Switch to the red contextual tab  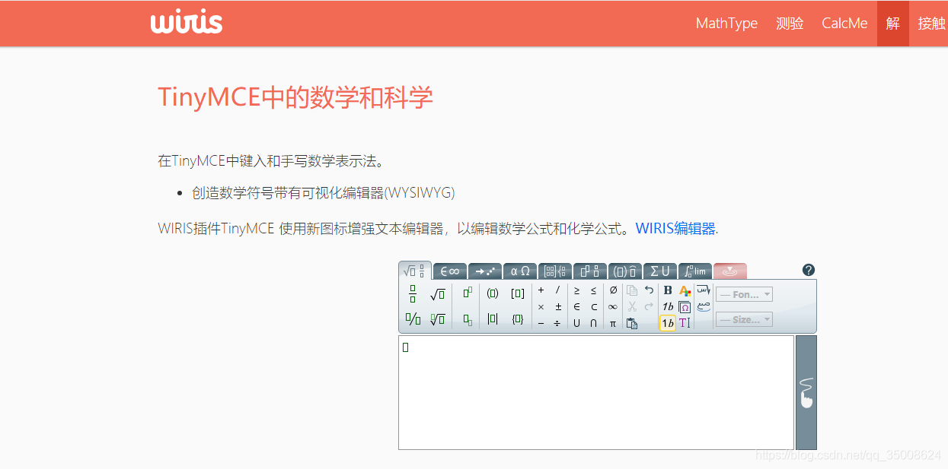coord(730,271)
